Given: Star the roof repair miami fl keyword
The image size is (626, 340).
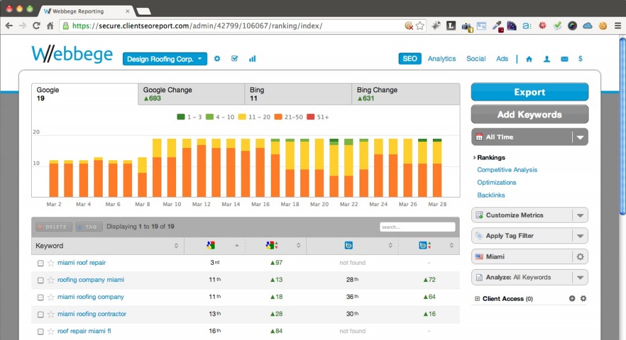Looking at the screenshot, I should (51, 331).
